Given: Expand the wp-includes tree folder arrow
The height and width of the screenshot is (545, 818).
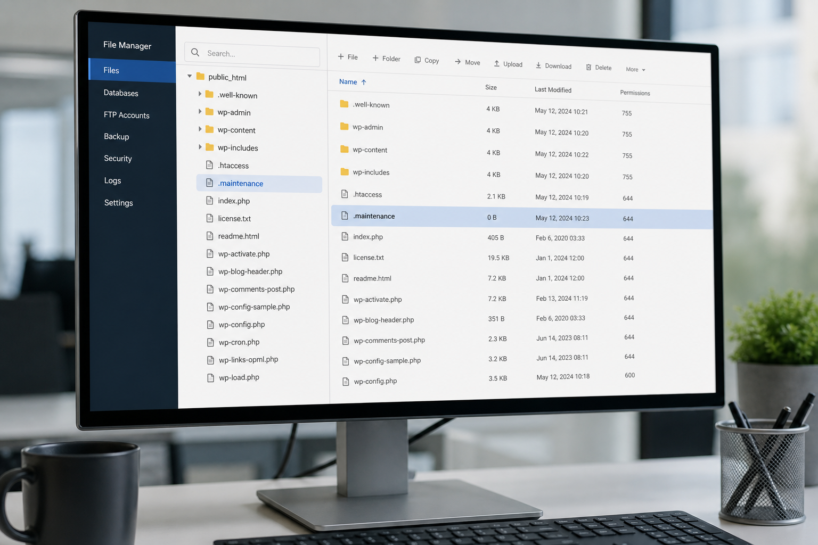Looking at the screenshot, I should click(x=200, y=147).
